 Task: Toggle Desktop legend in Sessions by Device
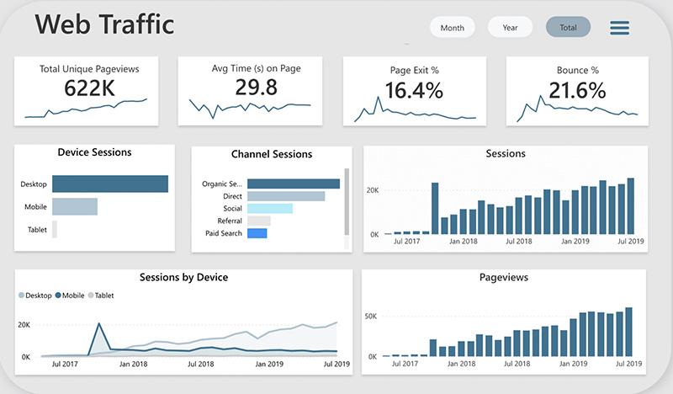(x=35, y=295)
